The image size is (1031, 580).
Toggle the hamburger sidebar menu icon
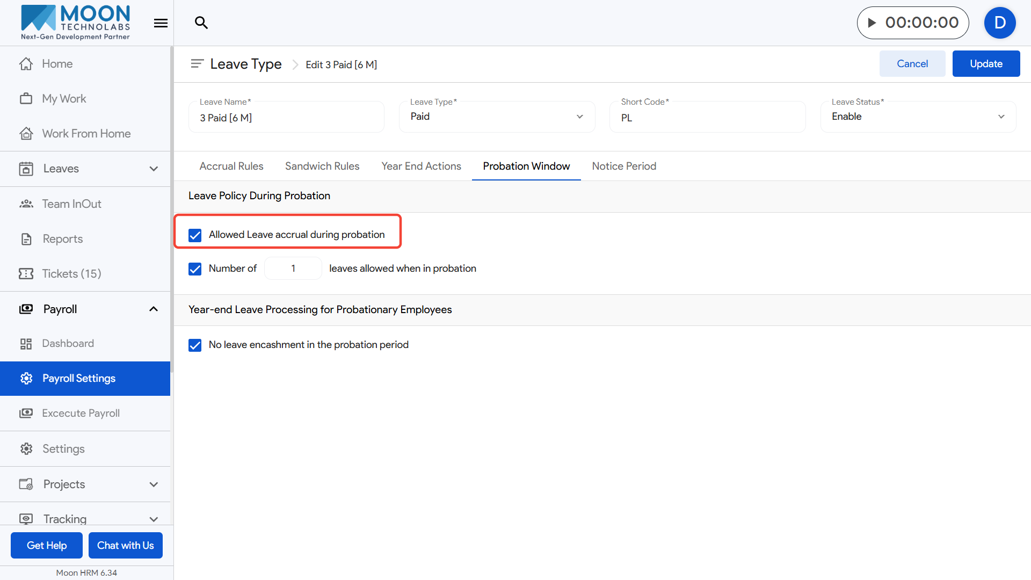161,23
